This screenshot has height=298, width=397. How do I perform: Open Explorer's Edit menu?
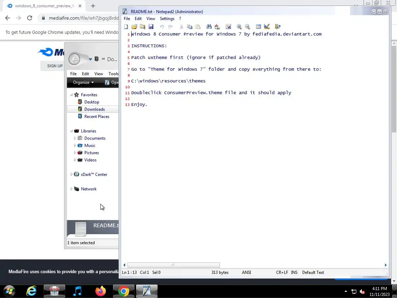[85, 74]
